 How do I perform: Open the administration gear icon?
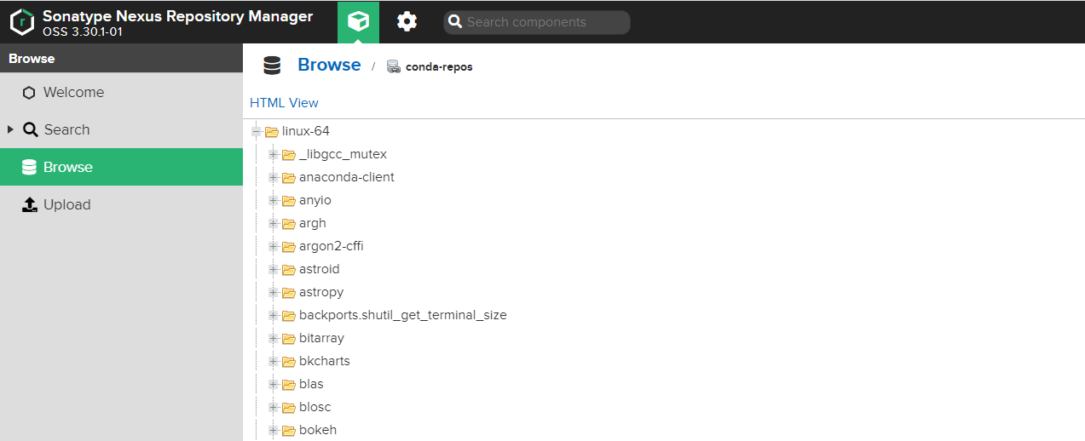coord(407,21)
